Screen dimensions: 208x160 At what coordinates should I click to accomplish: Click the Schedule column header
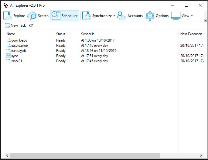[x=88, y=34]
